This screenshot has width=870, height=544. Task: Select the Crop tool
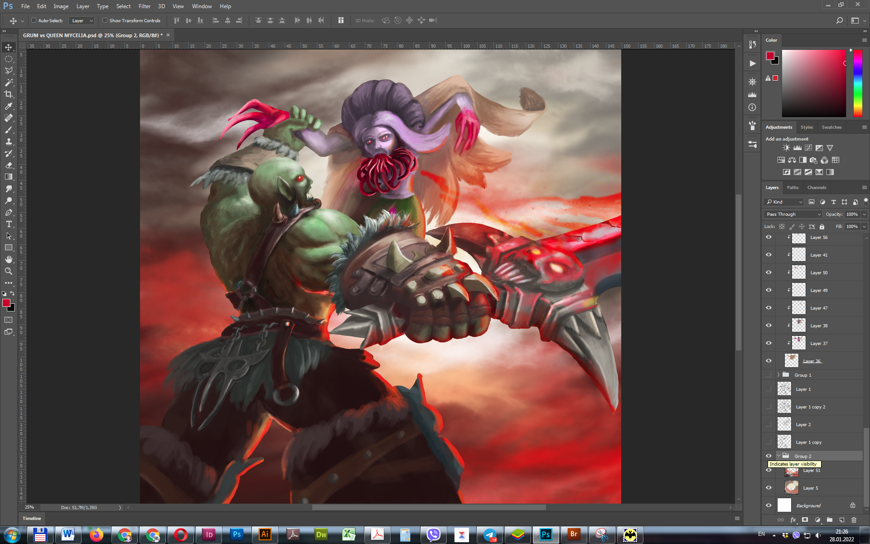(9, 94)
